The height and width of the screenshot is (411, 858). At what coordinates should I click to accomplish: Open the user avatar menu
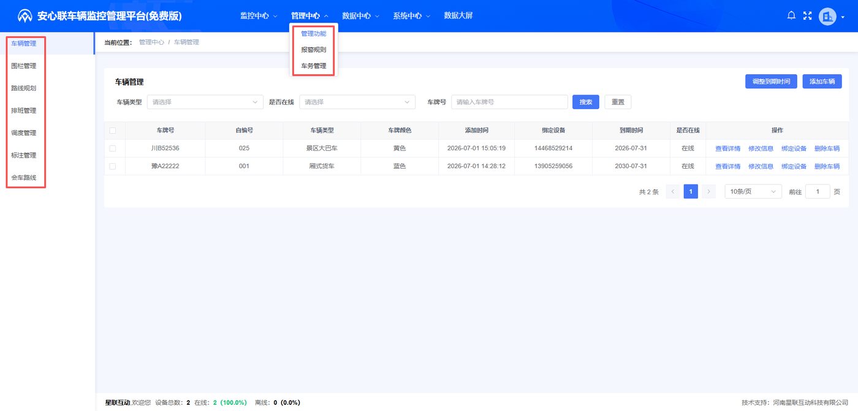tap(827, 17)
